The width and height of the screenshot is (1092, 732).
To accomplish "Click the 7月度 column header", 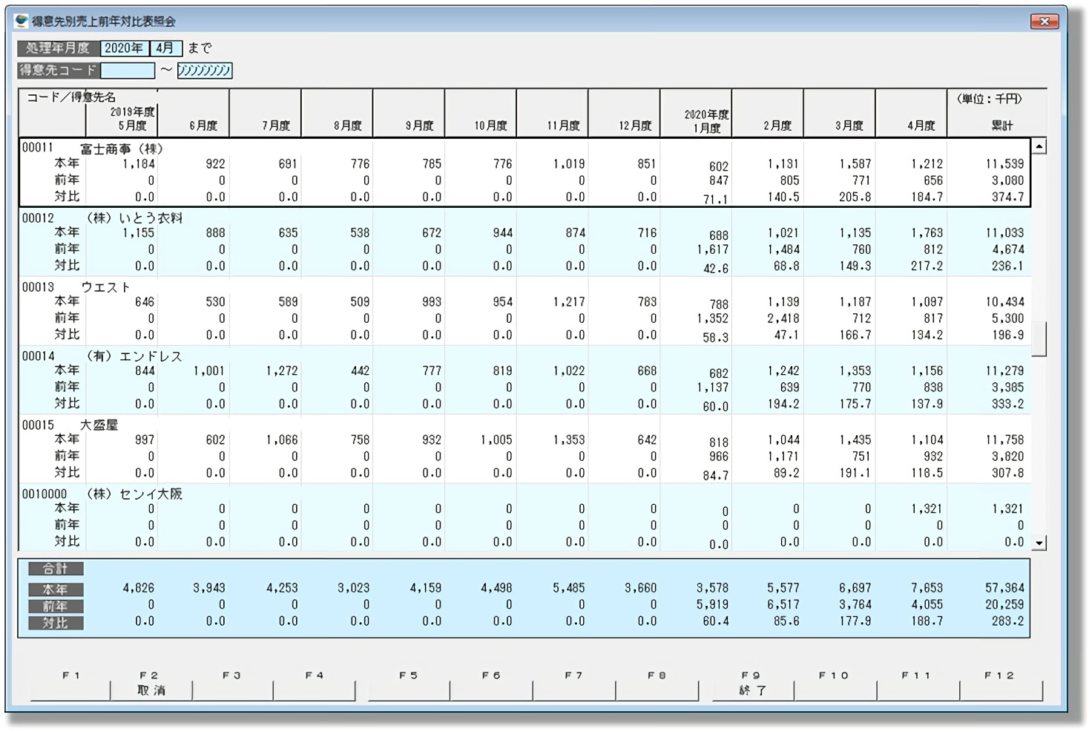I will pos(275,125).
